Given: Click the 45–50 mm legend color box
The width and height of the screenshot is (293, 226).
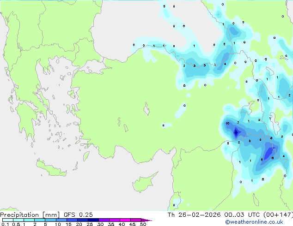Looking at the screenshot, I should click(x=136, y=220).
